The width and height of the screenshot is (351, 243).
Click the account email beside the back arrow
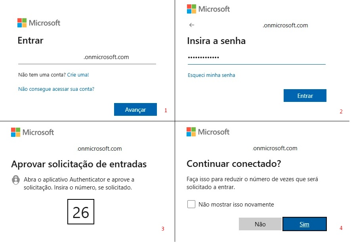point(285,25)
